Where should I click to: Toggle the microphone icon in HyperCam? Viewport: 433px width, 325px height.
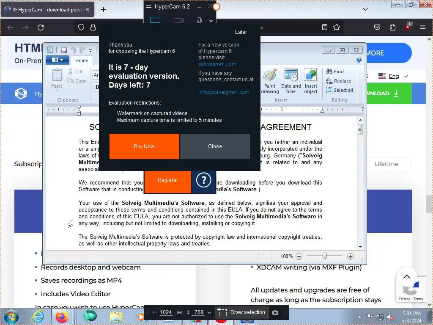(x=199, y=20)
